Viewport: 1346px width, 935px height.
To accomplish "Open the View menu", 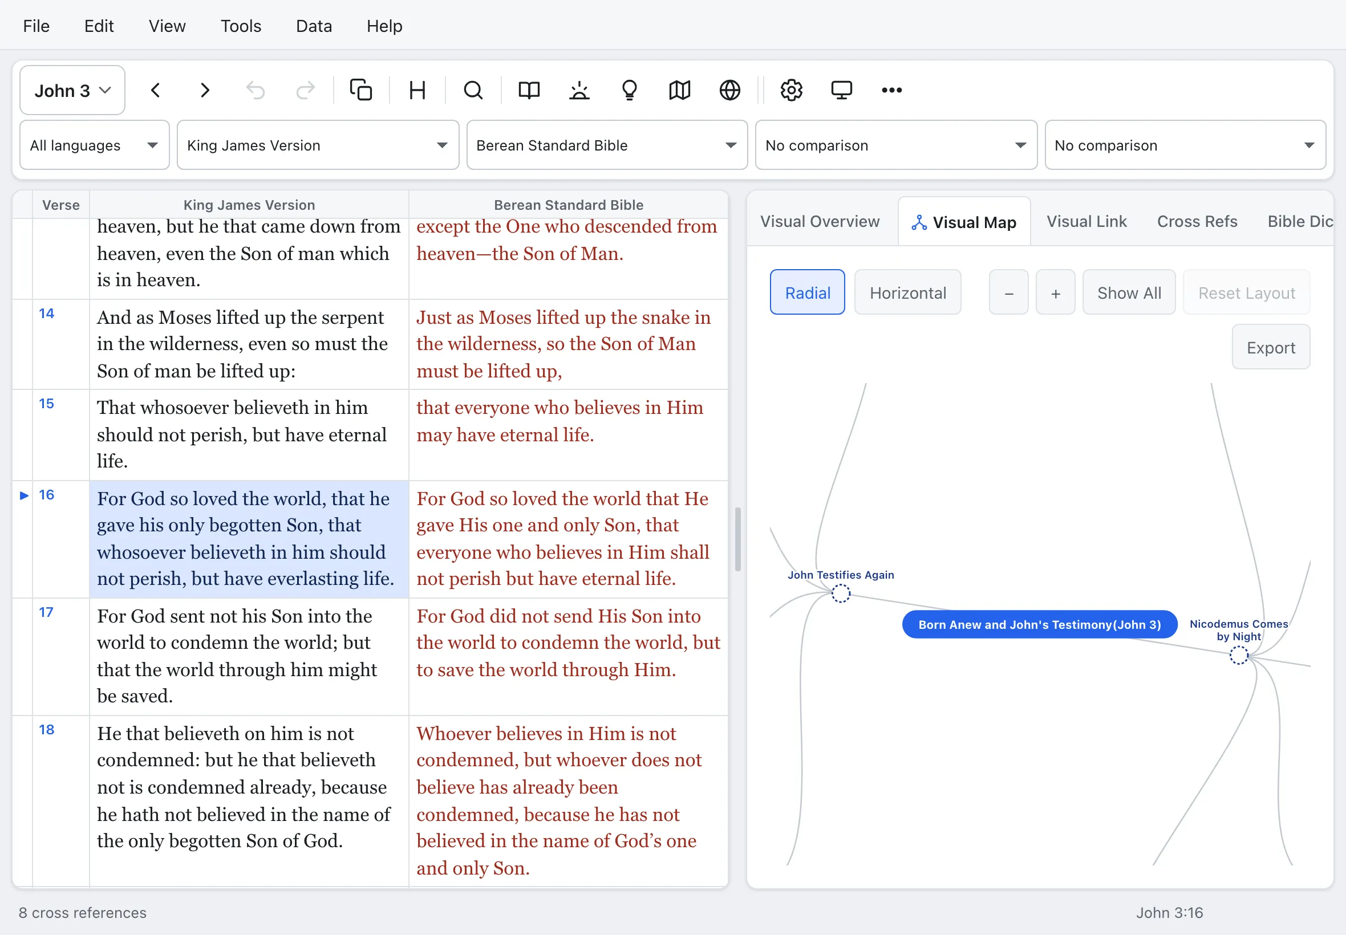I will point(167,26).
